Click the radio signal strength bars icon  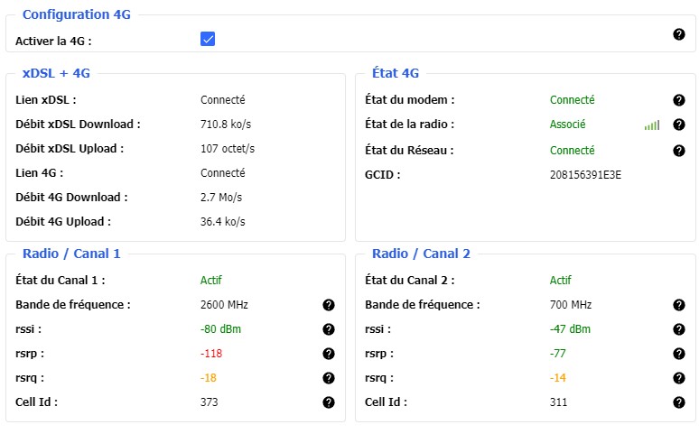pyautogui.click(x=652, y=125)
